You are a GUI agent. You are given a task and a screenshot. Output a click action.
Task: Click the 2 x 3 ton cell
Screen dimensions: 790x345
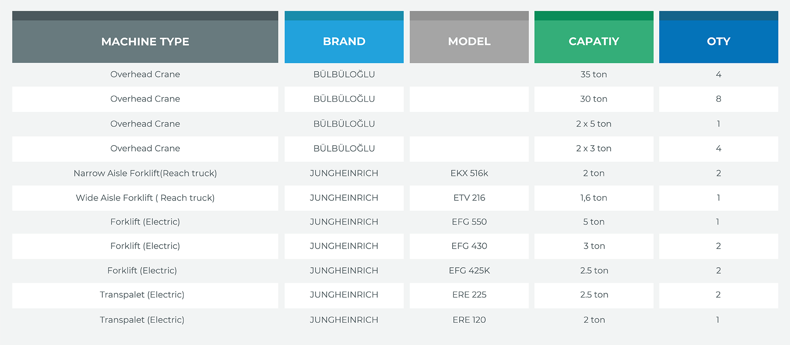(x=594, y=148)
